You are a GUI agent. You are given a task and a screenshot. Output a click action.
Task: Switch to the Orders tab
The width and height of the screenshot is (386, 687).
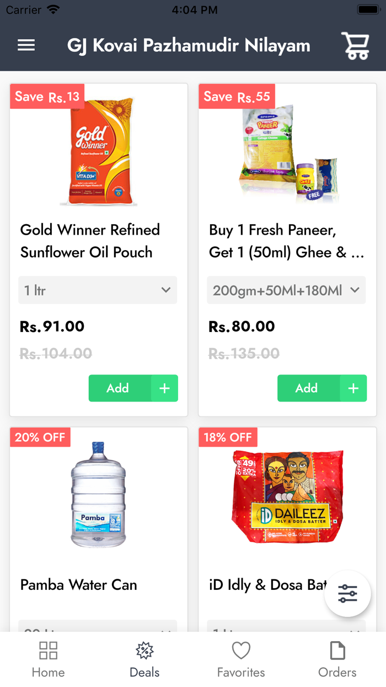coord(337,657)
